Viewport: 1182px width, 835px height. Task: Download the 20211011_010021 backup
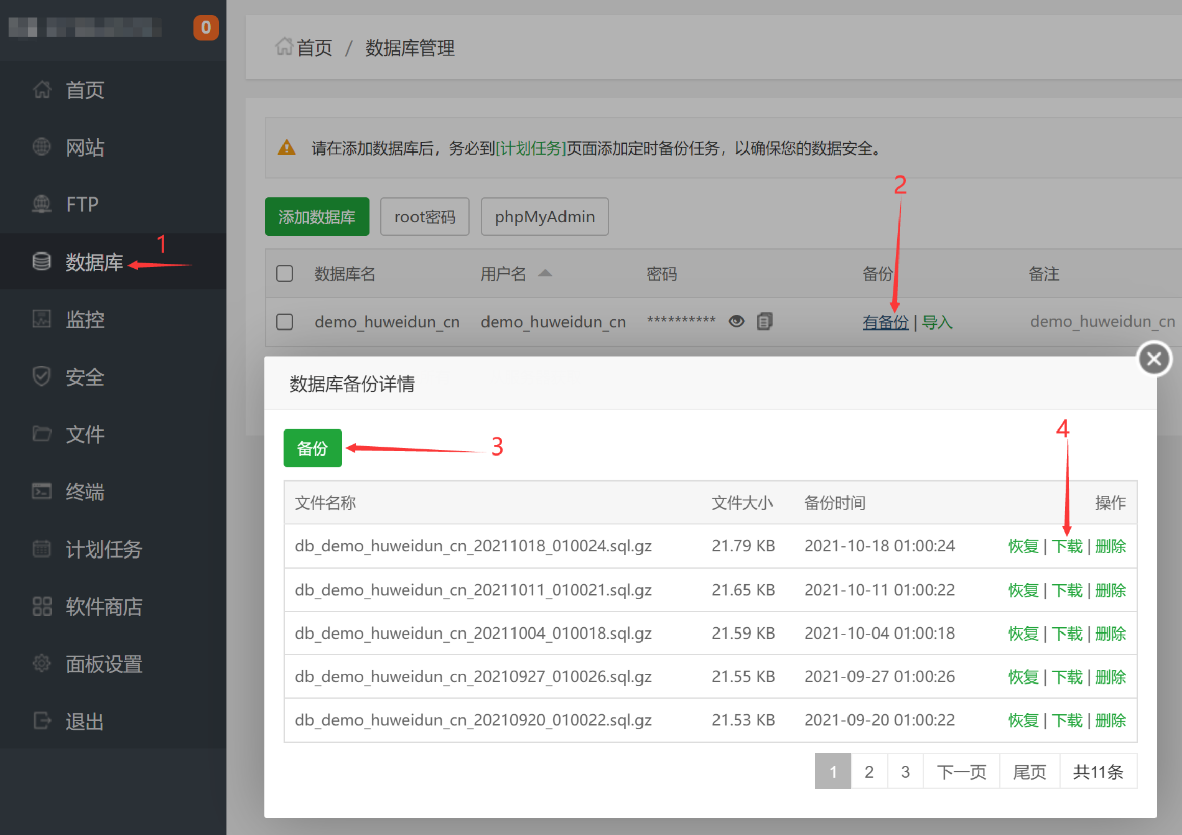pos(1067,590)
